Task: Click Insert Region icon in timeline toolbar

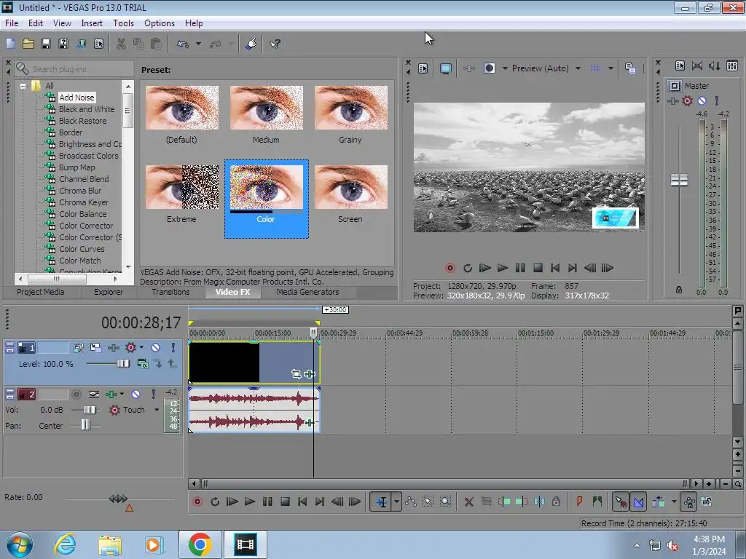Action: point(597,501)
